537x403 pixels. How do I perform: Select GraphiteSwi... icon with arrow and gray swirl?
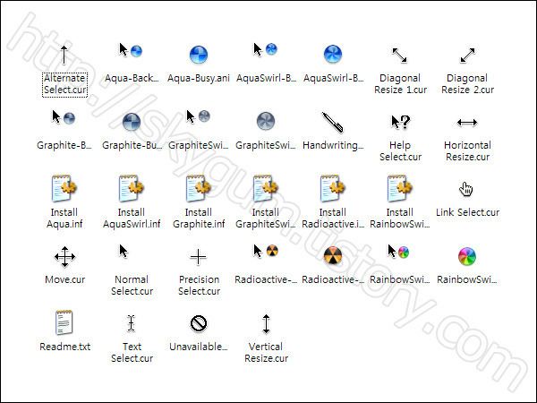(199, 116)
